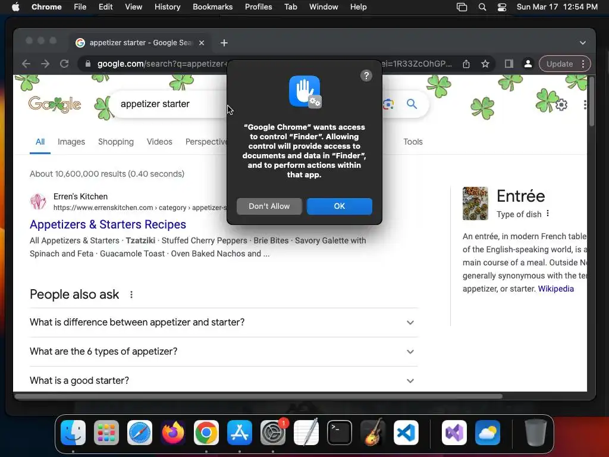The image size is (609, 457).
Task: Close the appetizer starter tab
Action: click(202, 43)
